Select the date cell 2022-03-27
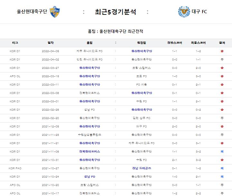 click(x=51, y=68)
